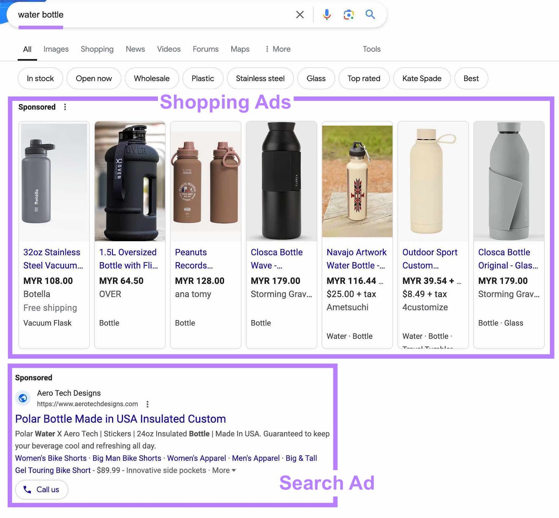Switch to the Shopping tab

97,49
